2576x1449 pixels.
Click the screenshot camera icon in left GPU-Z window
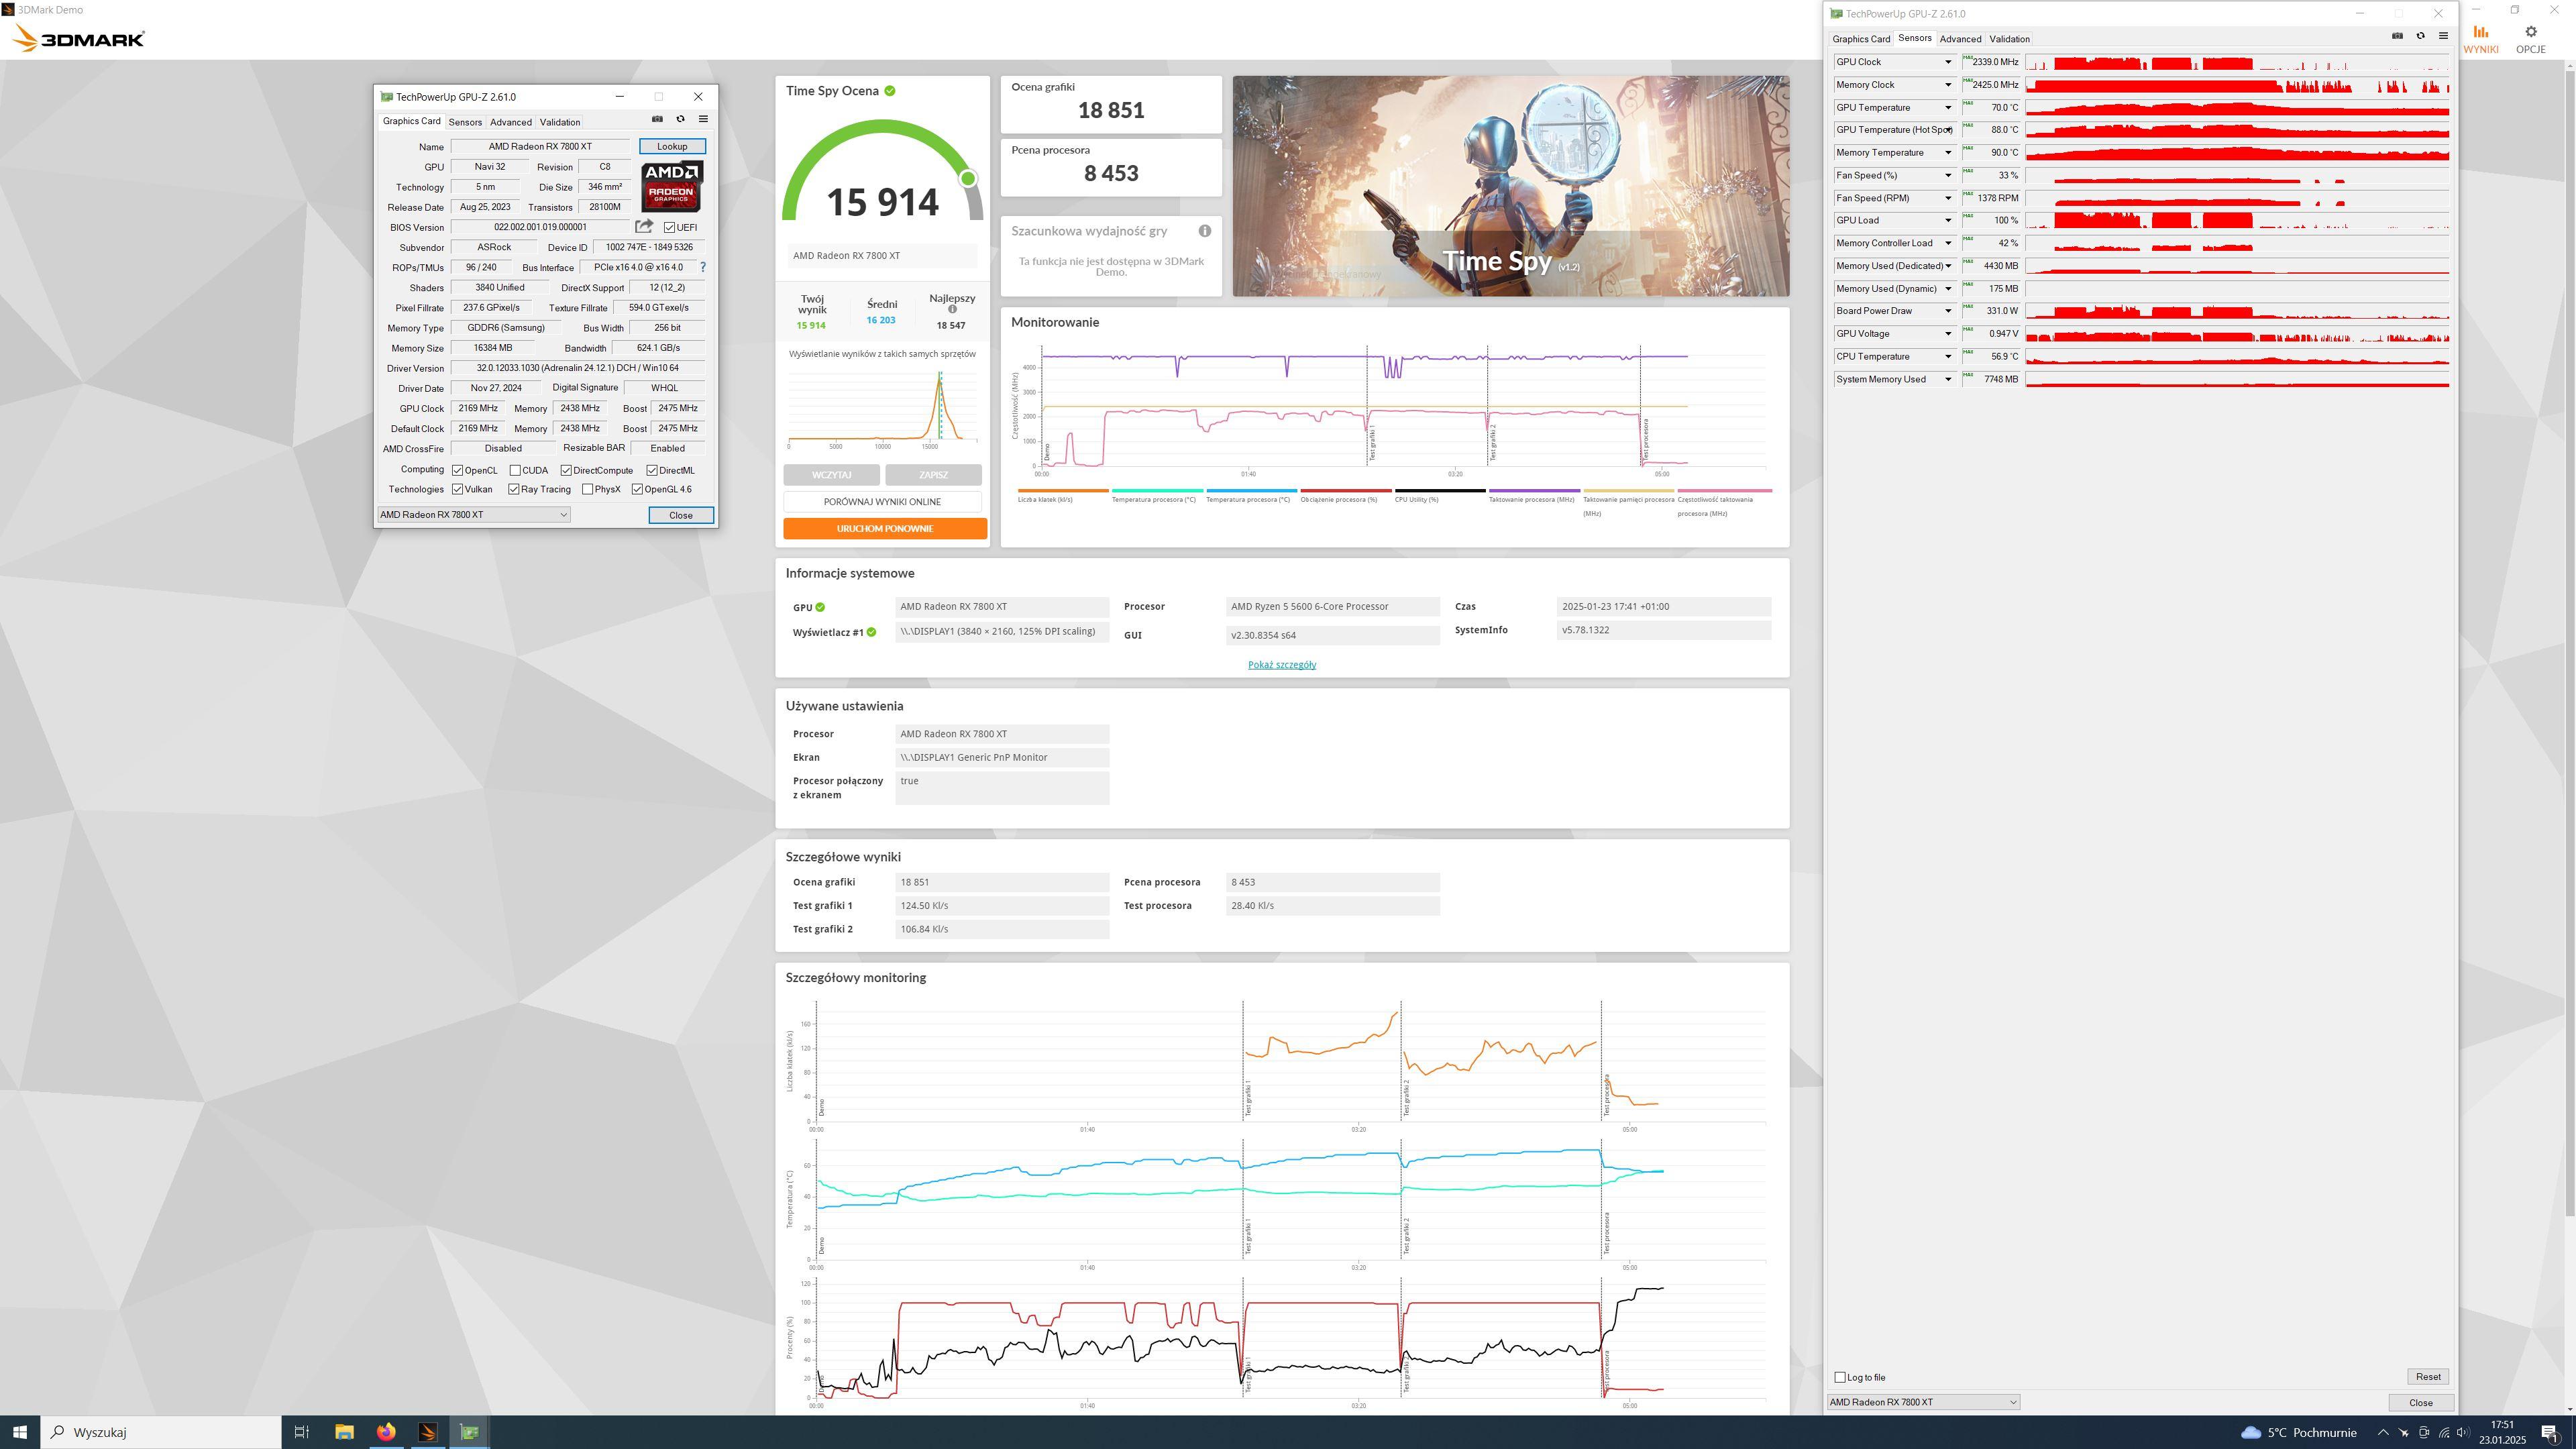pyautogui.click(x=657, y=119)
